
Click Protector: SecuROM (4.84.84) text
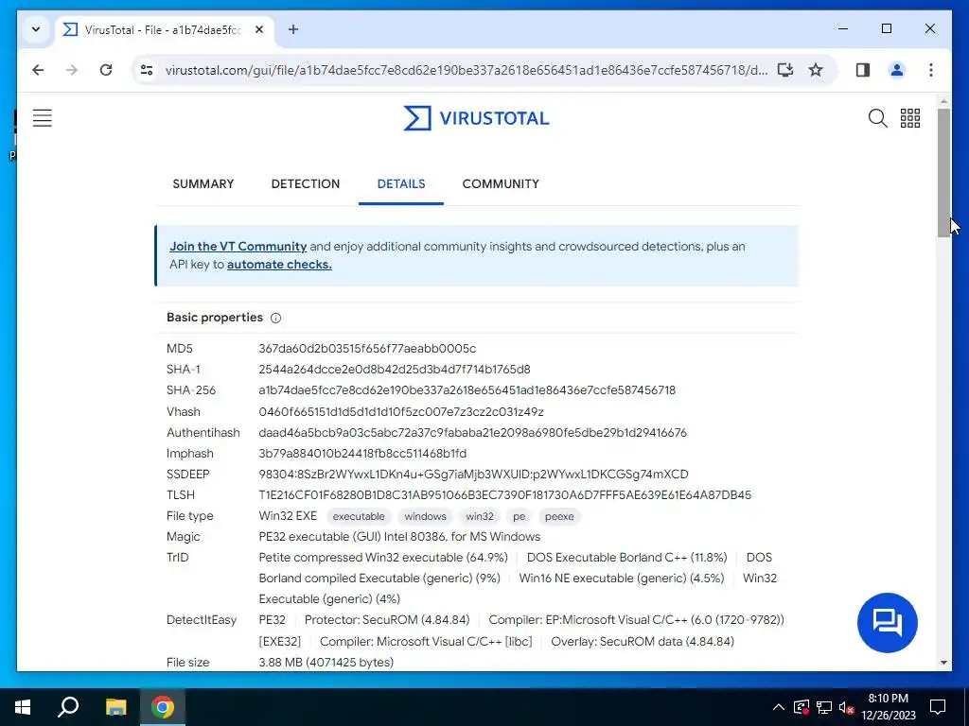click(387, 620)
